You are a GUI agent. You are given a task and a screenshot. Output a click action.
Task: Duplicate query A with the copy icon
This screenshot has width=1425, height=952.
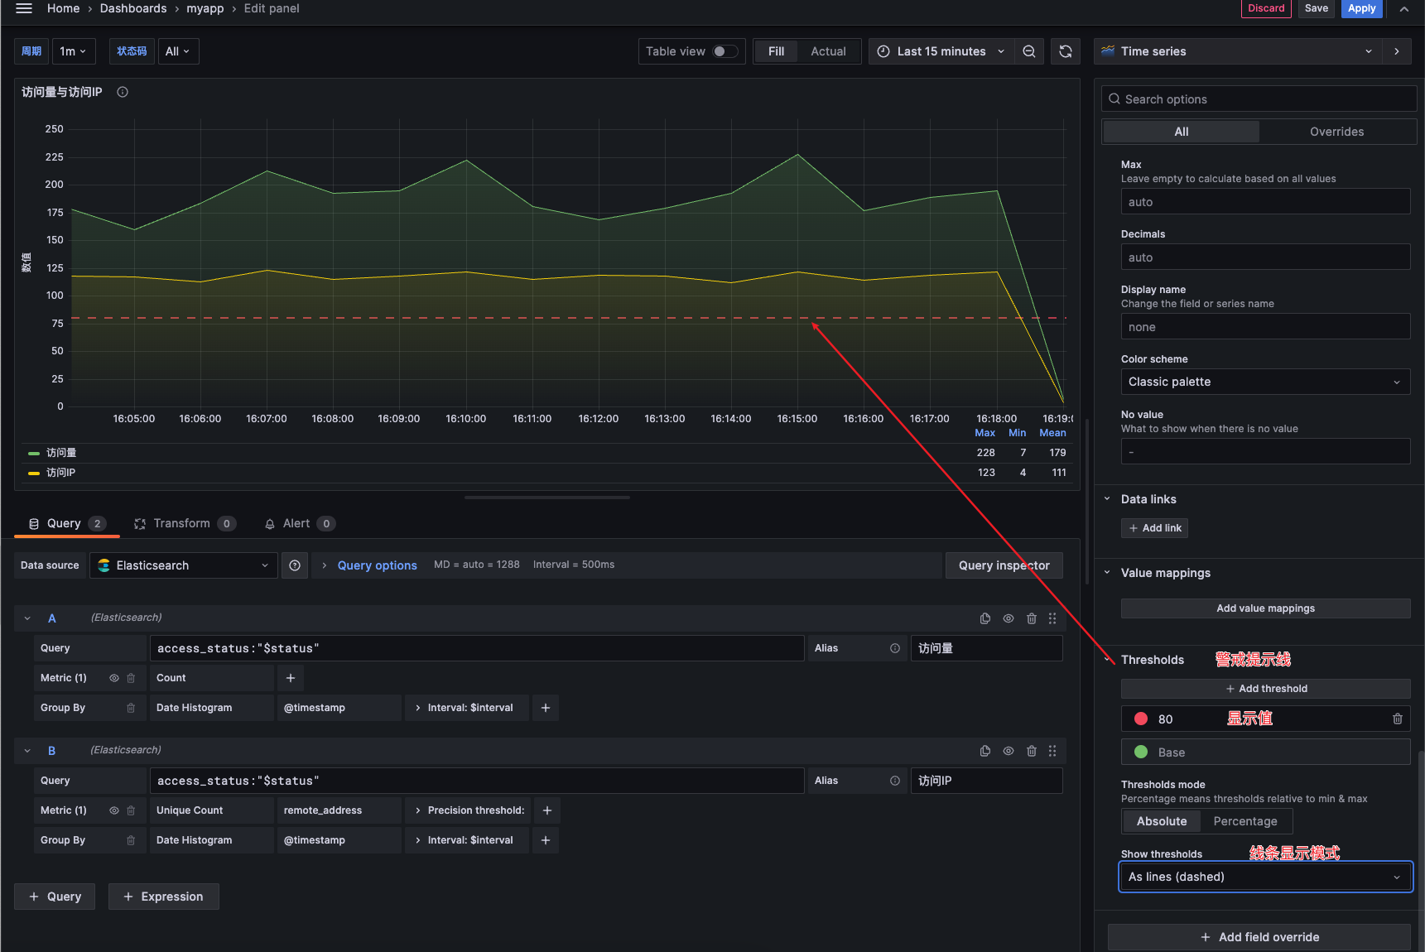[985, 618]
